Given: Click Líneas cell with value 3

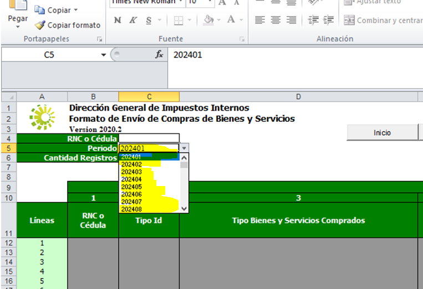Looking at the screenshot, I should (x=42, y=262).
